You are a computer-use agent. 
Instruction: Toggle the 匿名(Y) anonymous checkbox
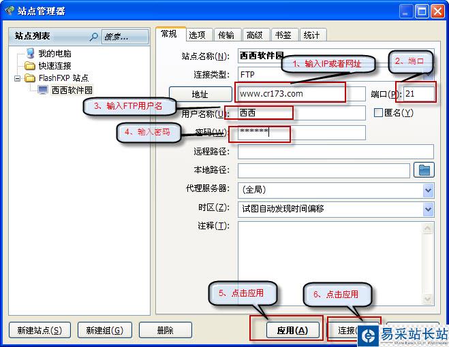pos(378,113)
